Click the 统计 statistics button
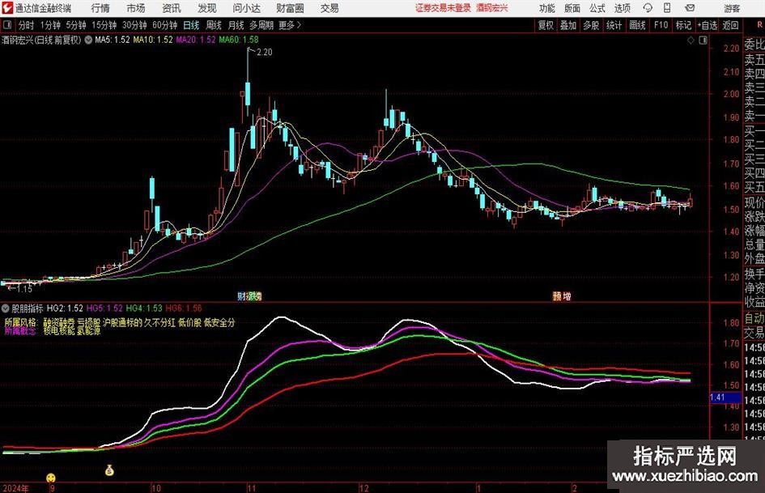 (x=614, y=25)
